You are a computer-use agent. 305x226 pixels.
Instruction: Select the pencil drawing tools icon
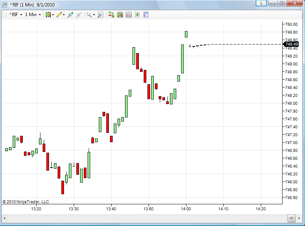click(x=59, y=15)
